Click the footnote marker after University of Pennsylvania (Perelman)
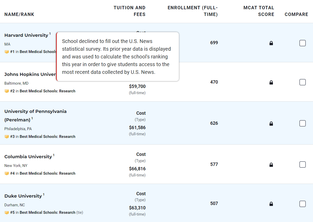The image size is (313, 222). click(x=32, y=119)
